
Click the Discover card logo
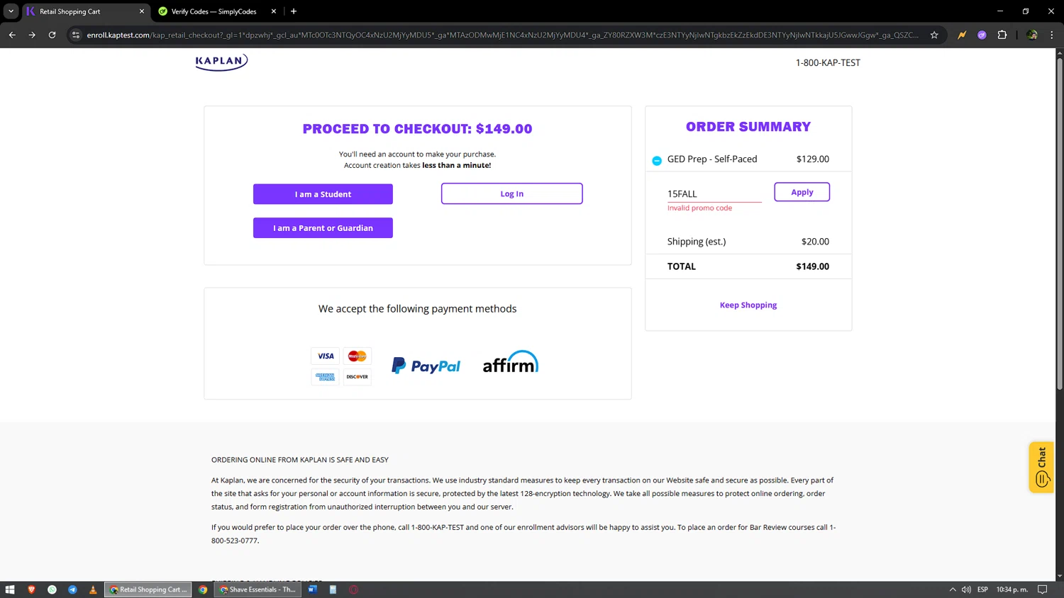coord(358,377)
